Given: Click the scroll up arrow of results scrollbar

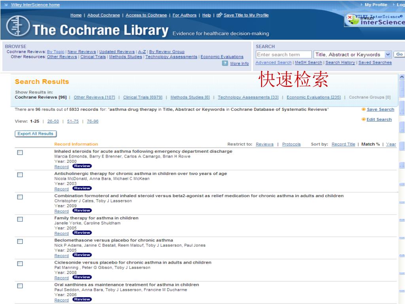Looking at the screenshot, I should [402, 77].
